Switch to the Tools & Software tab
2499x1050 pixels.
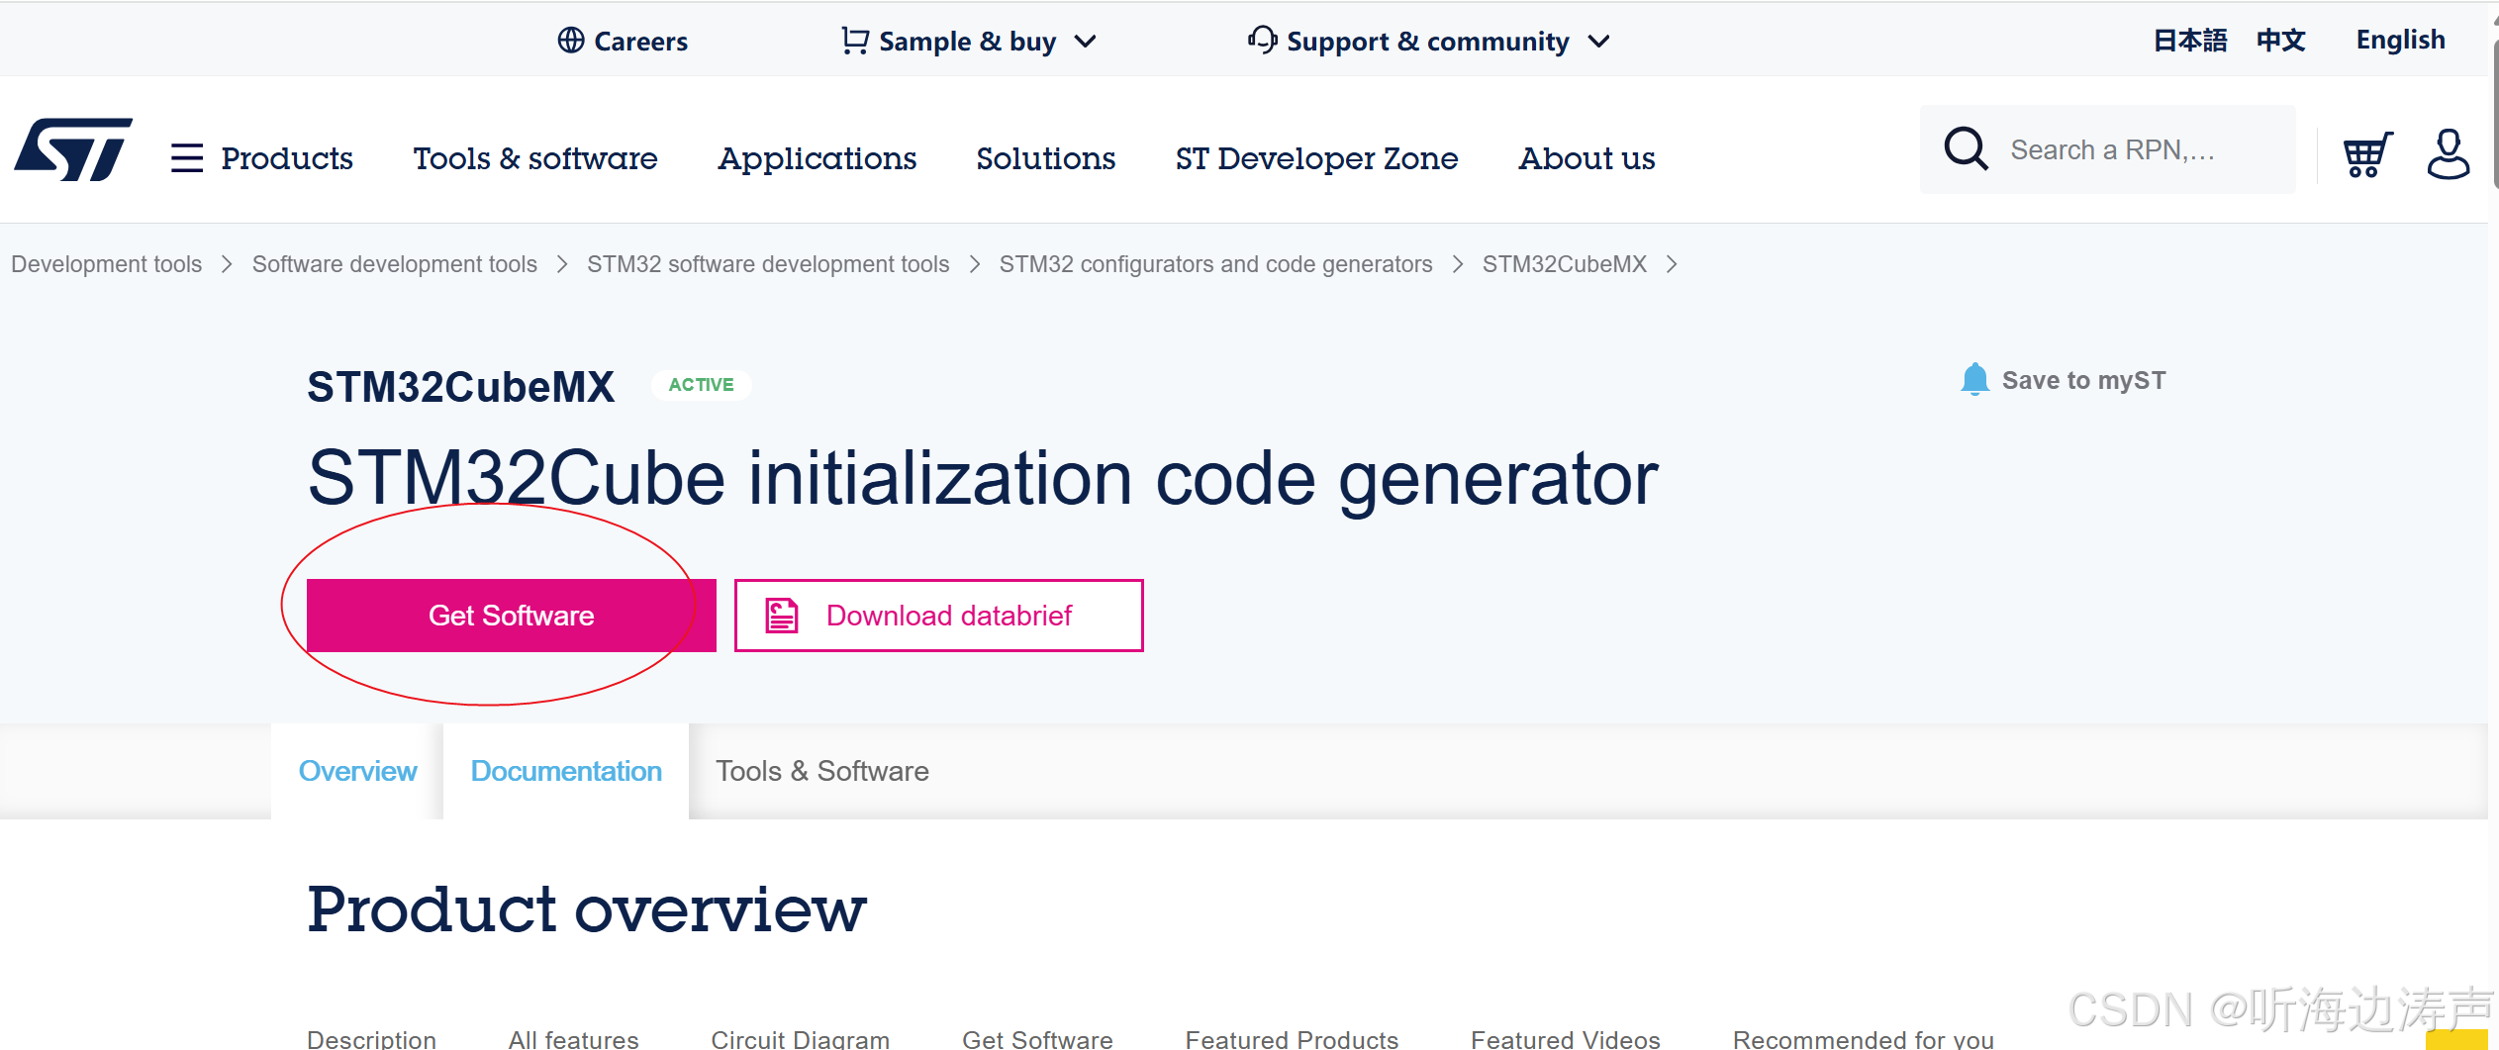coord(822,771)
